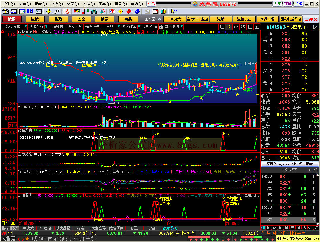Click the candlestick chart toolbar icon

pos(22,12)
